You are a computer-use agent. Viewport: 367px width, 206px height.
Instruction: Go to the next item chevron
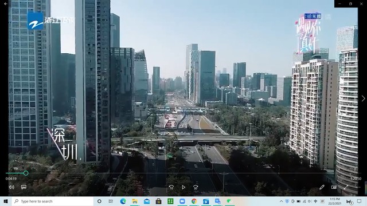[363, 98]
